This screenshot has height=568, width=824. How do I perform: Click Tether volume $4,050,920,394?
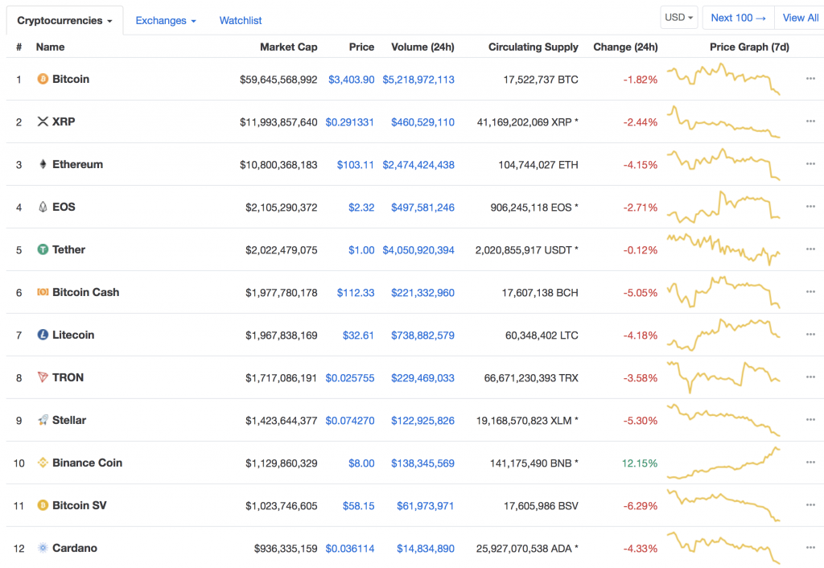pyautogui.click(x=418, y=250)
